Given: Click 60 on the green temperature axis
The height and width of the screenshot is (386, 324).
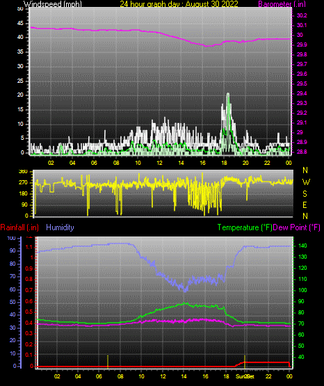Looking at the screenshot, I should (x=301, y=335).
